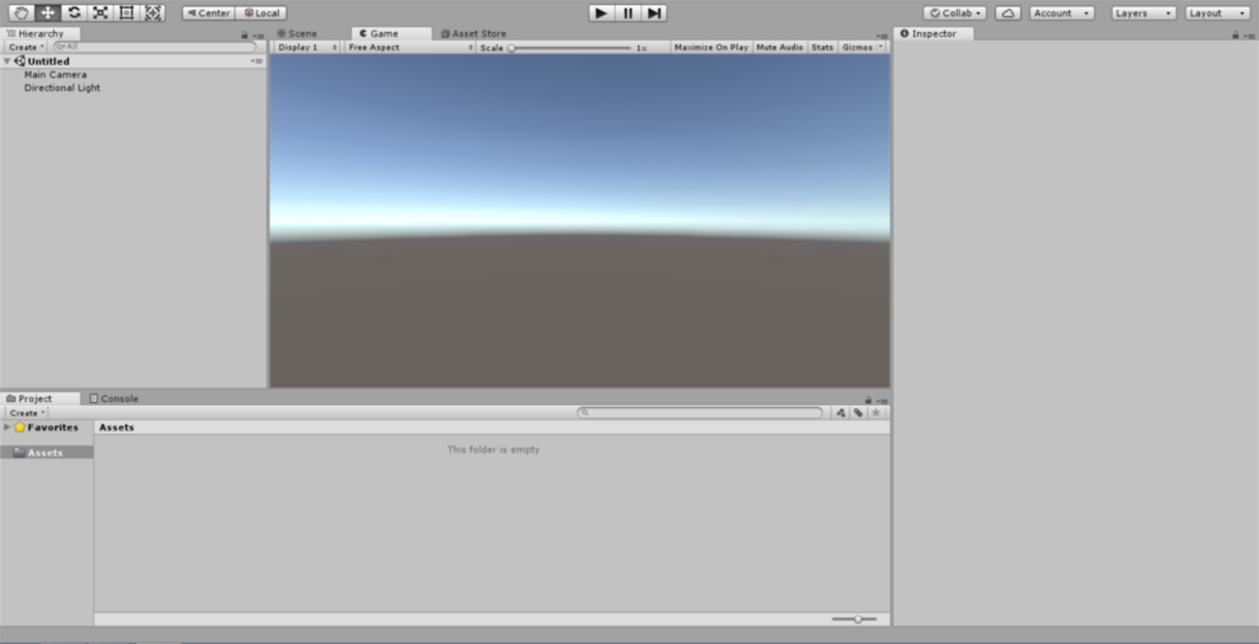Screen dimensions: 1259x644
Task: Lock the Project panel
Action: click(x=869, y=400)
